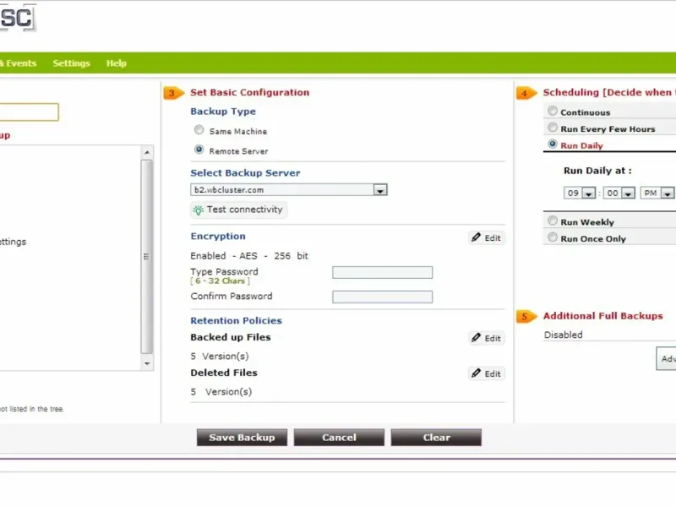Click the Save Backup button
Screen dimensions: 676x507
pos(242,438)
